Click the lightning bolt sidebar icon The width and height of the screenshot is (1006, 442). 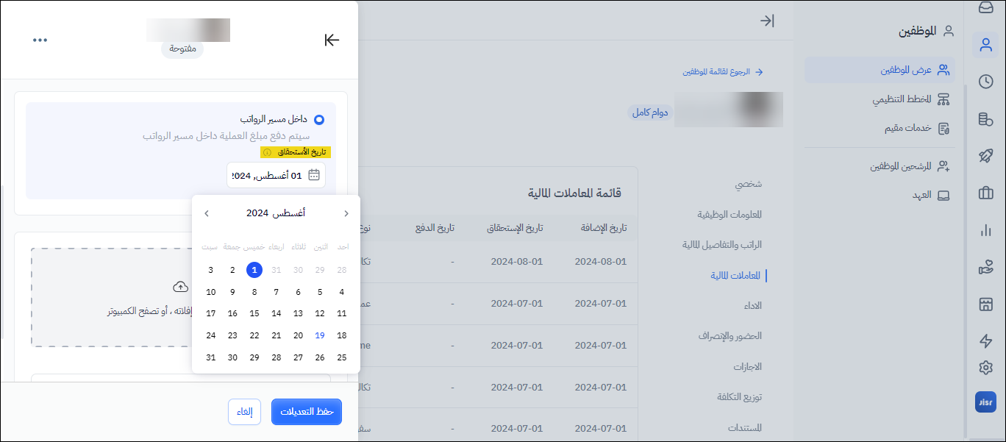point(985,341)
